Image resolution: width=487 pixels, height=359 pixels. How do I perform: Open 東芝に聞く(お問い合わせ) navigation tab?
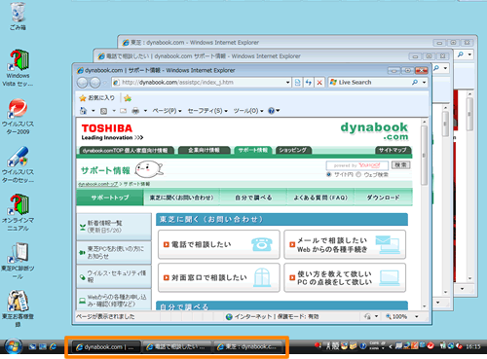181,197
